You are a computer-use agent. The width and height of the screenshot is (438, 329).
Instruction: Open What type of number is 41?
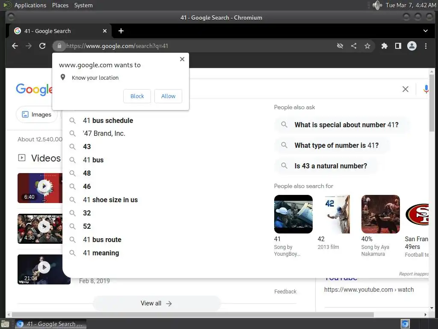point(332,146)
